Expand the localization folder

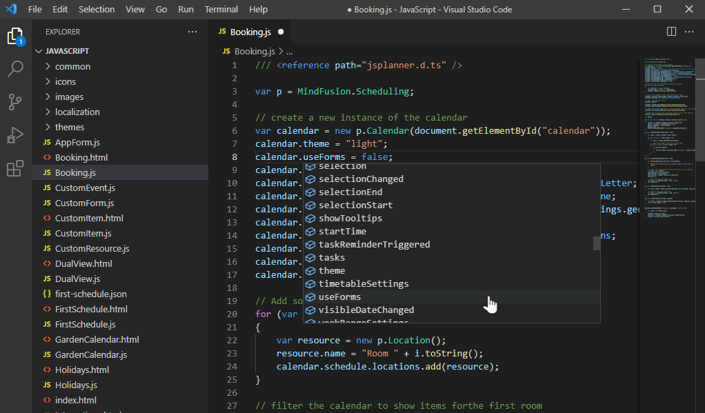48,112
